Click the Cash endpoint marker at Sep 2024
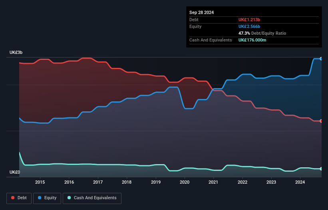 click(321, 168)
